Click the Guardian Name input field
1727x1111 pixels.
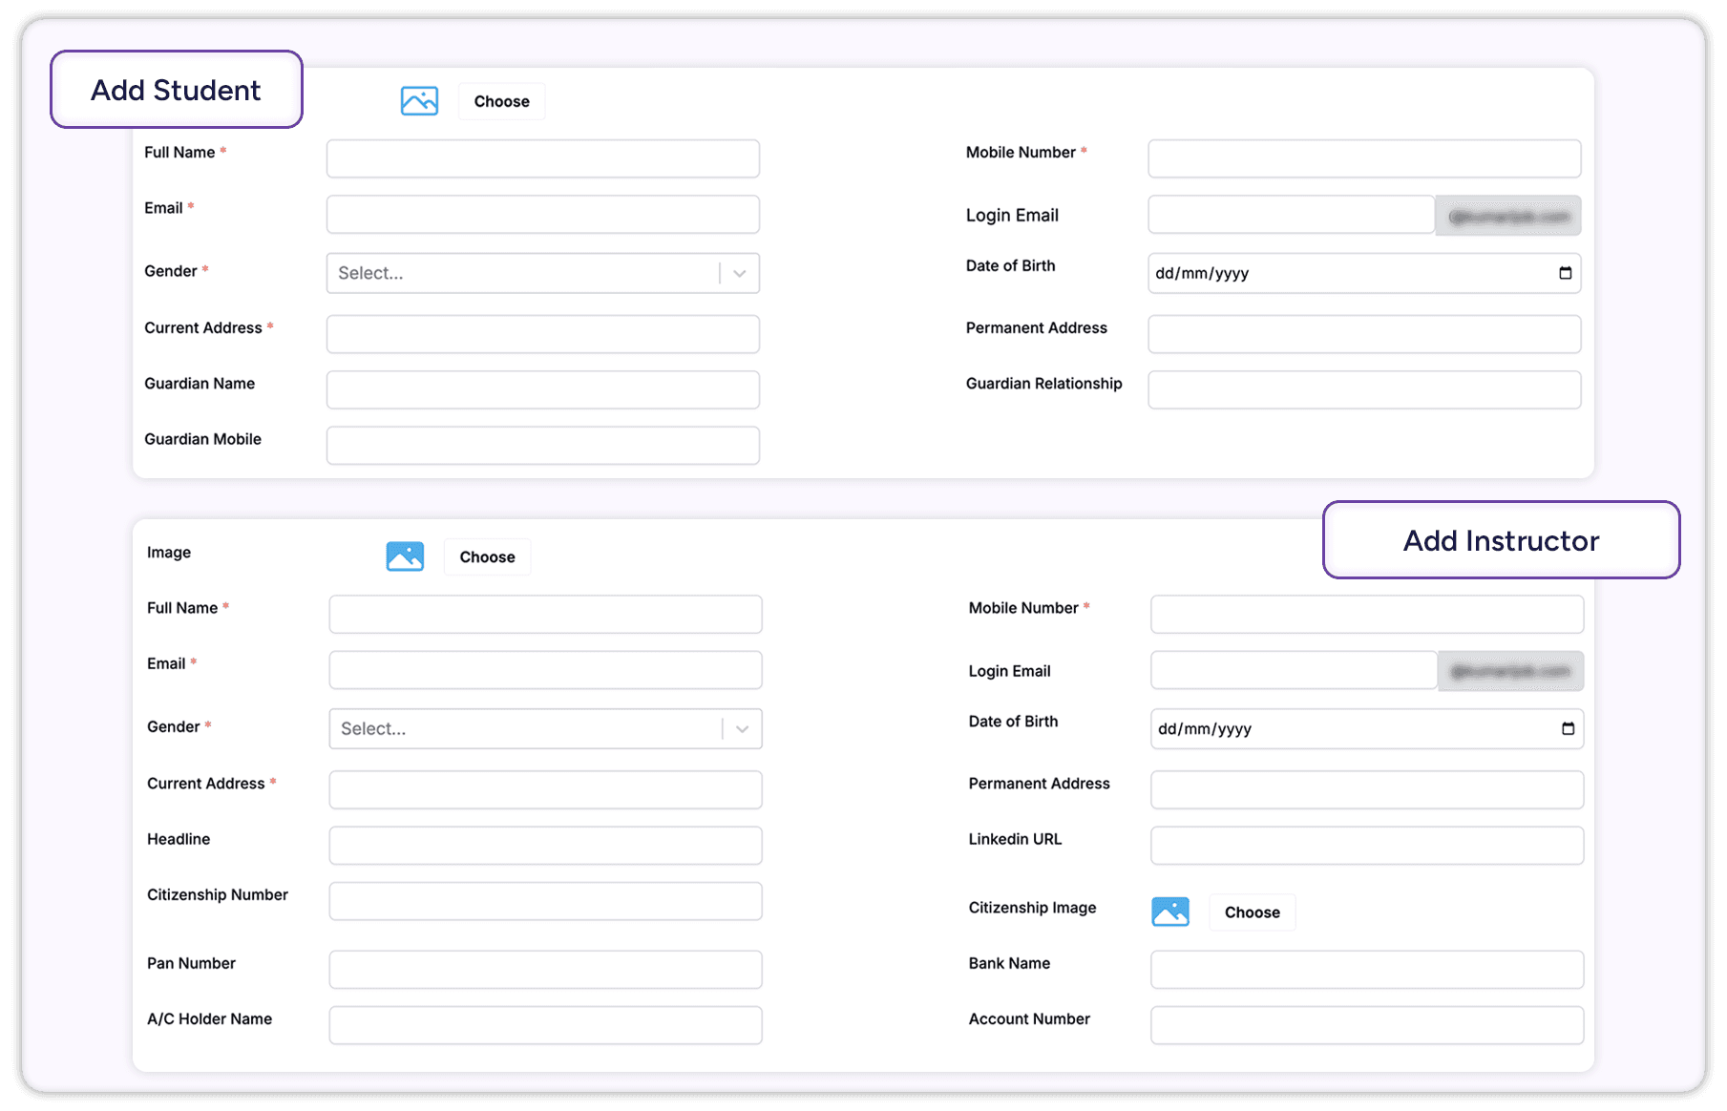tap(541, 389)
